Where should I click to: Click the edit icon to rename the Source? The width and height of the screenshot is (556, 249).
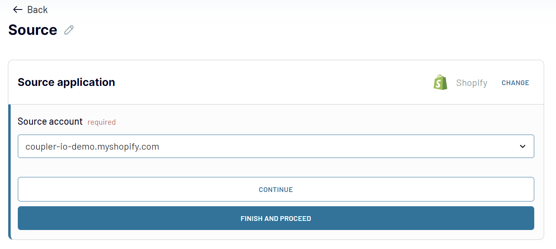68,30
